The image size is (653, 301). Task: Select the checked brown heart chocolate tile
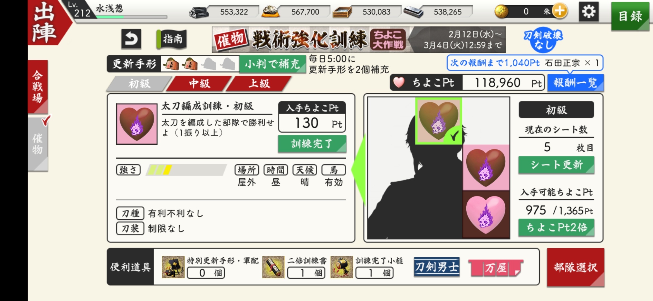tap(439, 121)
